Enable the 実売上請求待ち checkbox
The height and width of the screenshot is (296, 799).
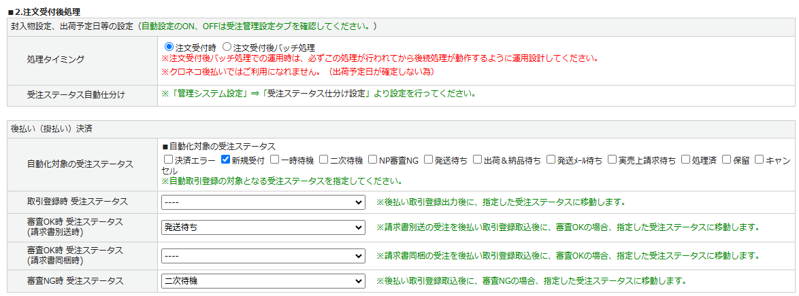coord(613,160)
